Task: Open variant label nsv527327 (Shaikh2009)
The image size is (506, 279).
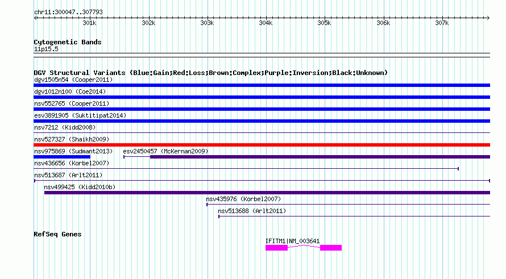Action: click(x=72, y=139)
